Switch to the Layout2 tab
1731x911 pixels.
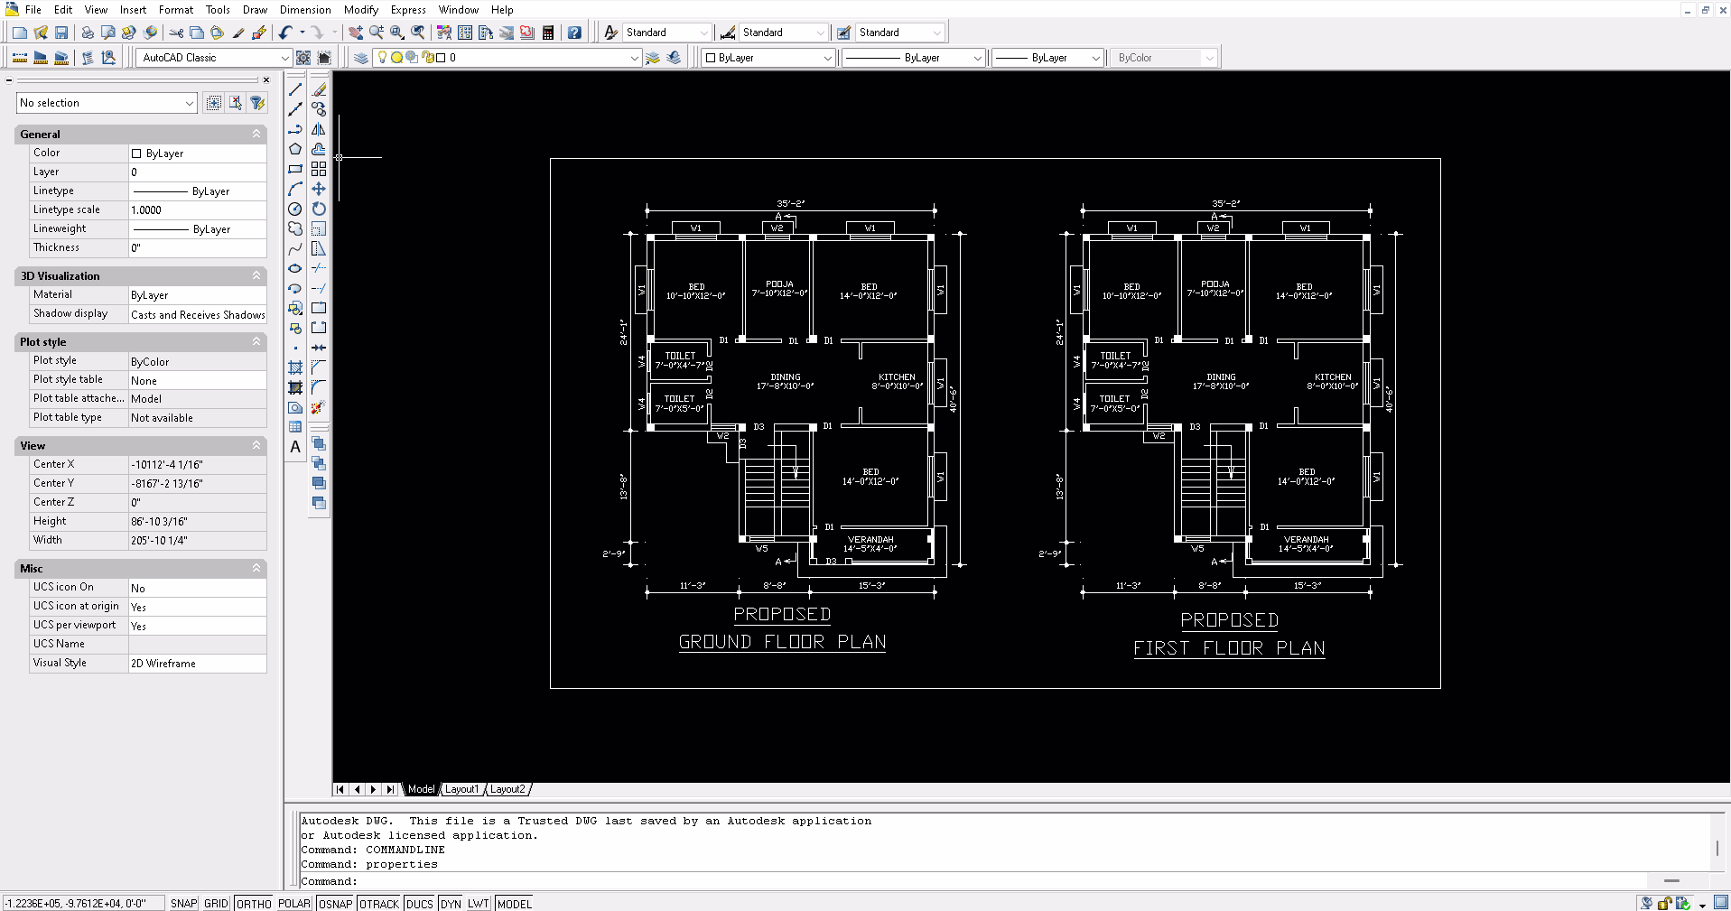point(507,789)
